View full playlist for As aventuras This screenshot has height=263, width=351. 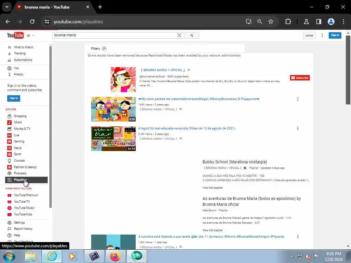(x=213, y=230)
